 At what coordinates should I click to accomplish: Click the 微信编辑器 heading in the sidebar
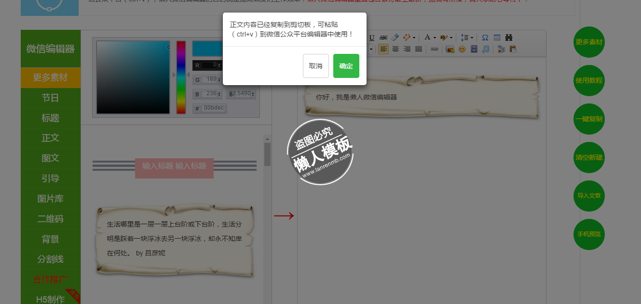tap(51, 49)
